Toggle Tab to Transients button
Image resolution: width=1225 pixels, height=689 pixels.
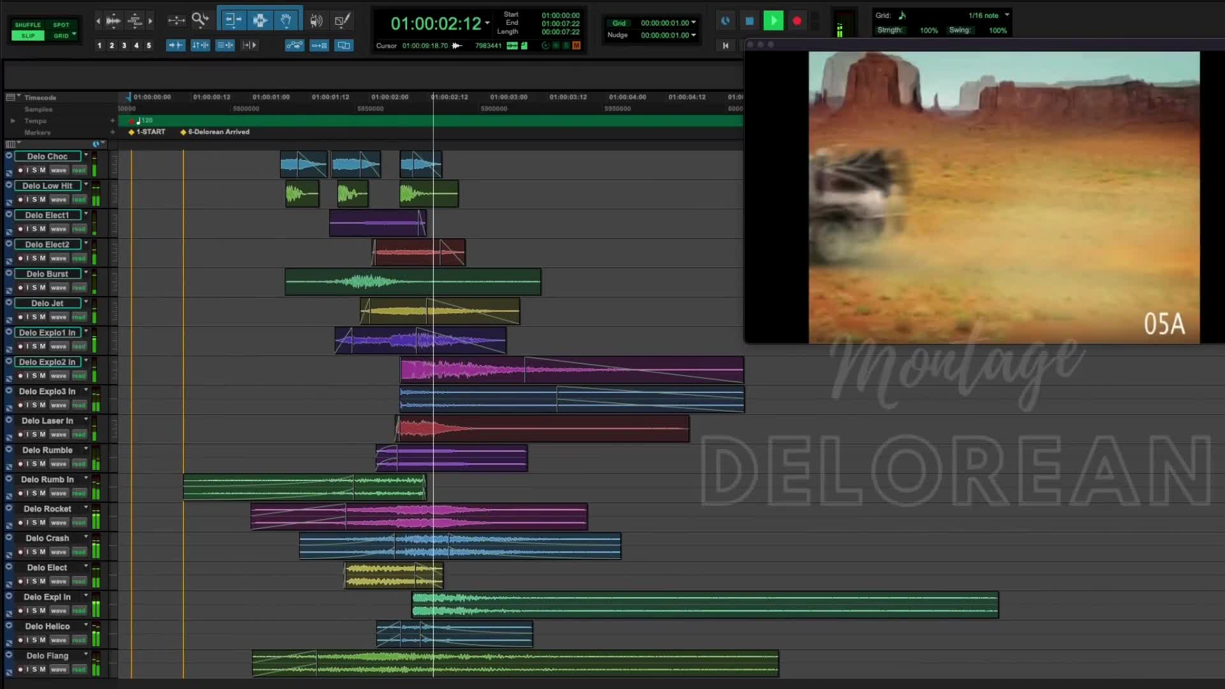175,45
